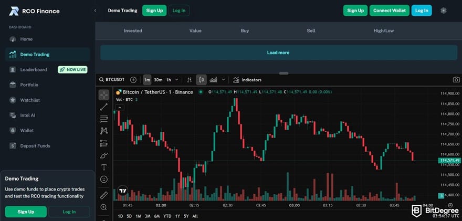Click the Sell column header
Viewport: 462px width, 221px height.
[311, 30]
